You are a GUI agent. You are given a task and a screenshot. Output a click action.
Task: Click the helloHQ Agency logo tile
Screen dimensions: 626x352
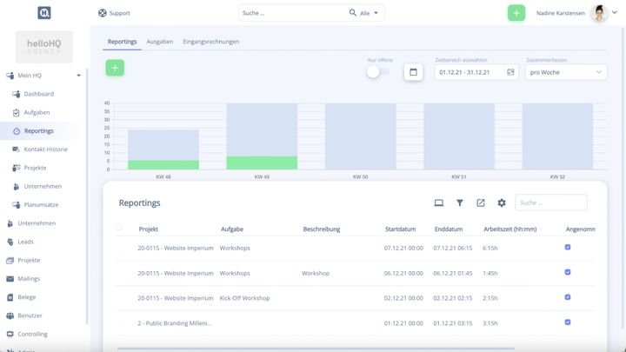[x=44, y=47]
